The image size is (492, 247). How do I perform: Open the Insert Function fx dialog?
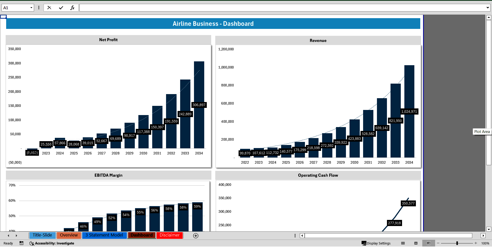[x=72, y=8]
